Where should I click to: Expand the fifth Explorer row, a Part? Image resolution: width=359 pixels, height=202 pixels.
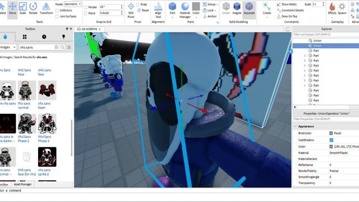(305, 61)
